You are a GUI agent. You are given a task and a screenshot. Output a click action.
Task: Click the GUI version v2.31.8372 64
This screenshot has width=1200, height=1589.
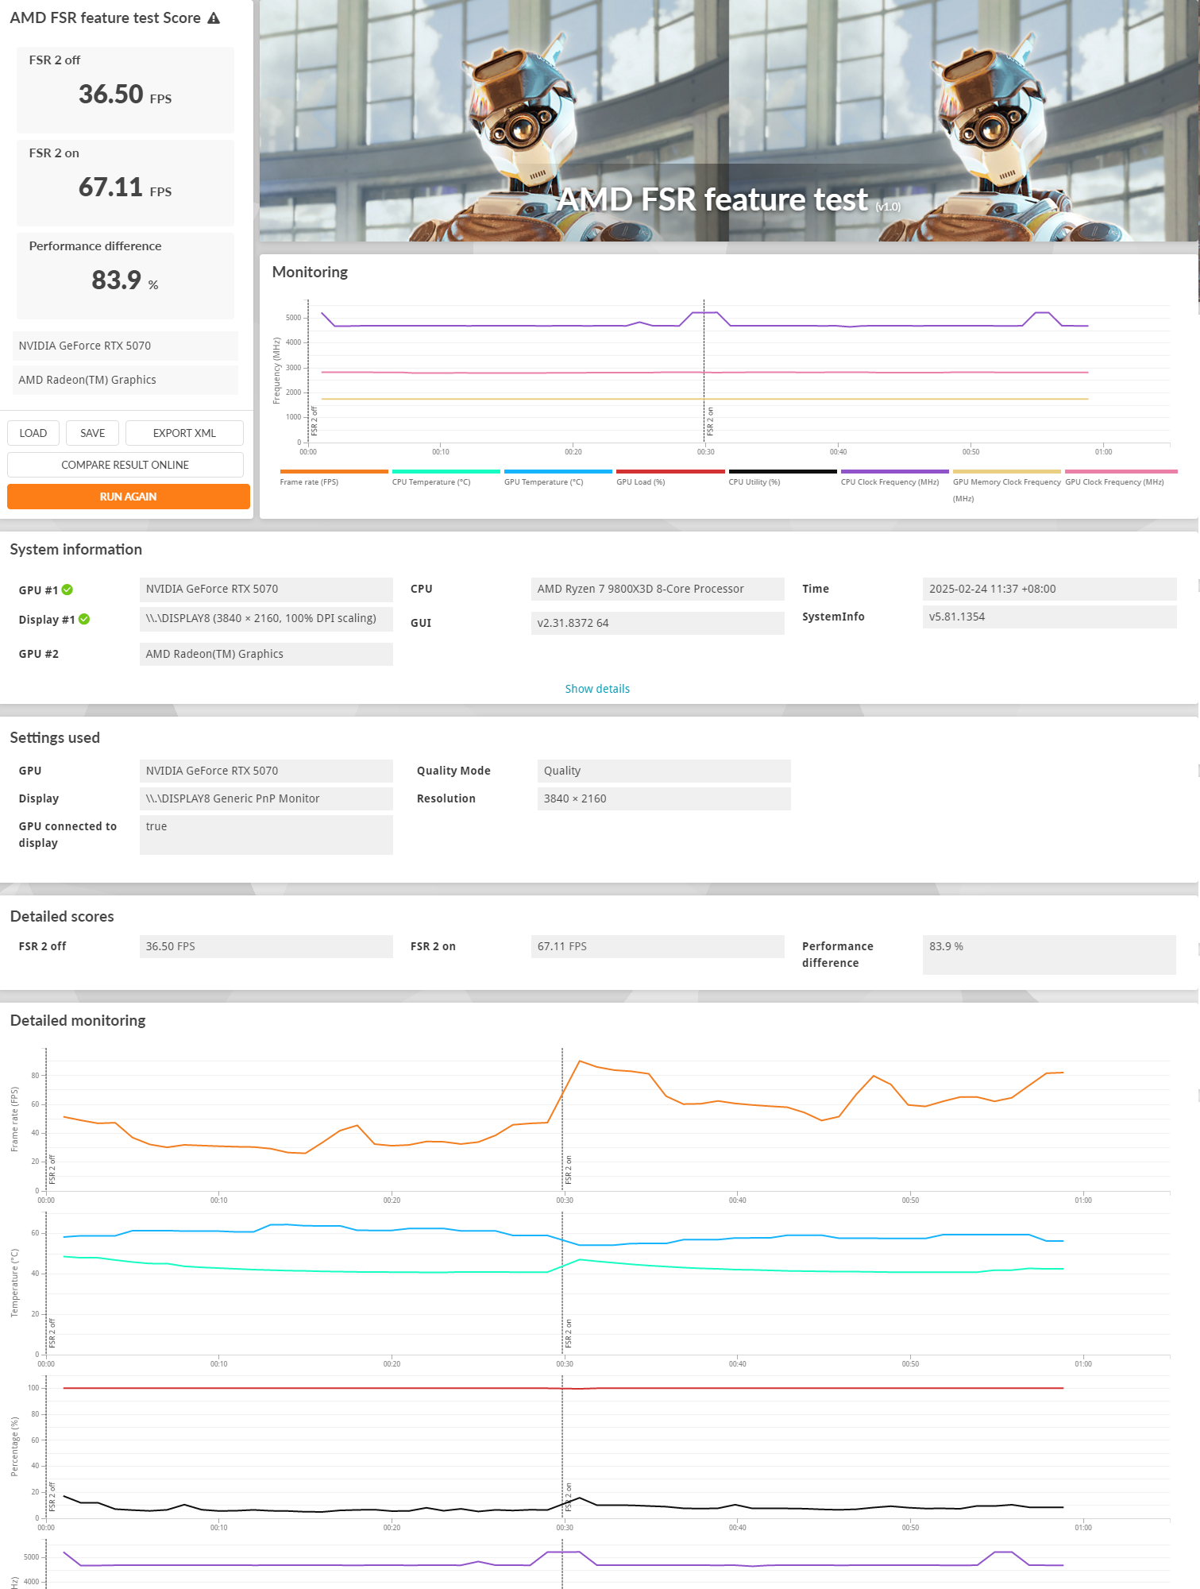[x=658, y=623]
